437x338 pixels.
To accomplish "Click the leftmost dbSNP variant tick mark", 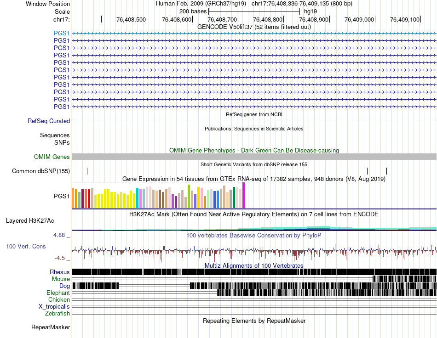I will tap(87, 171).
